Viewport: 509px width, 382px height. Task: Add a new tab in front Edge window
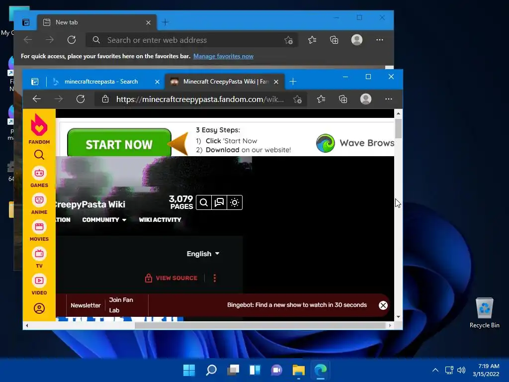click(293, 82)
